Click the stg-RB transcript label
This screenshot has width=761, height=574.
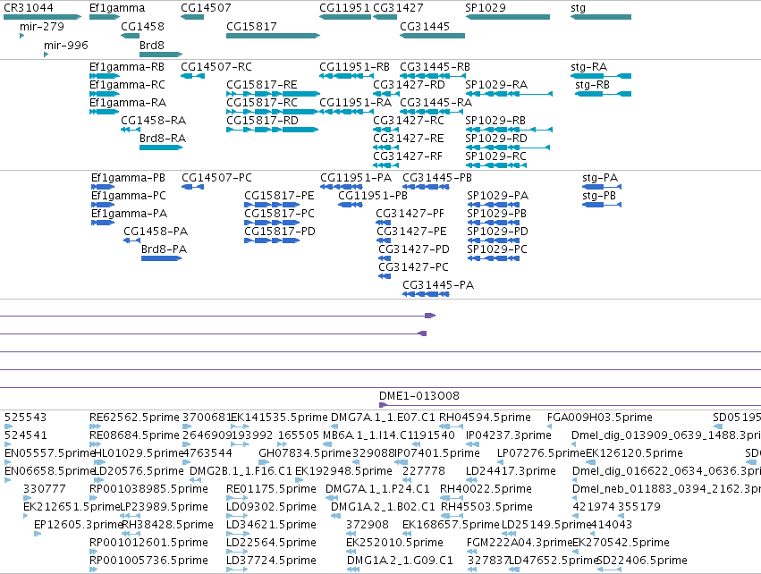[x=592, y=85]
